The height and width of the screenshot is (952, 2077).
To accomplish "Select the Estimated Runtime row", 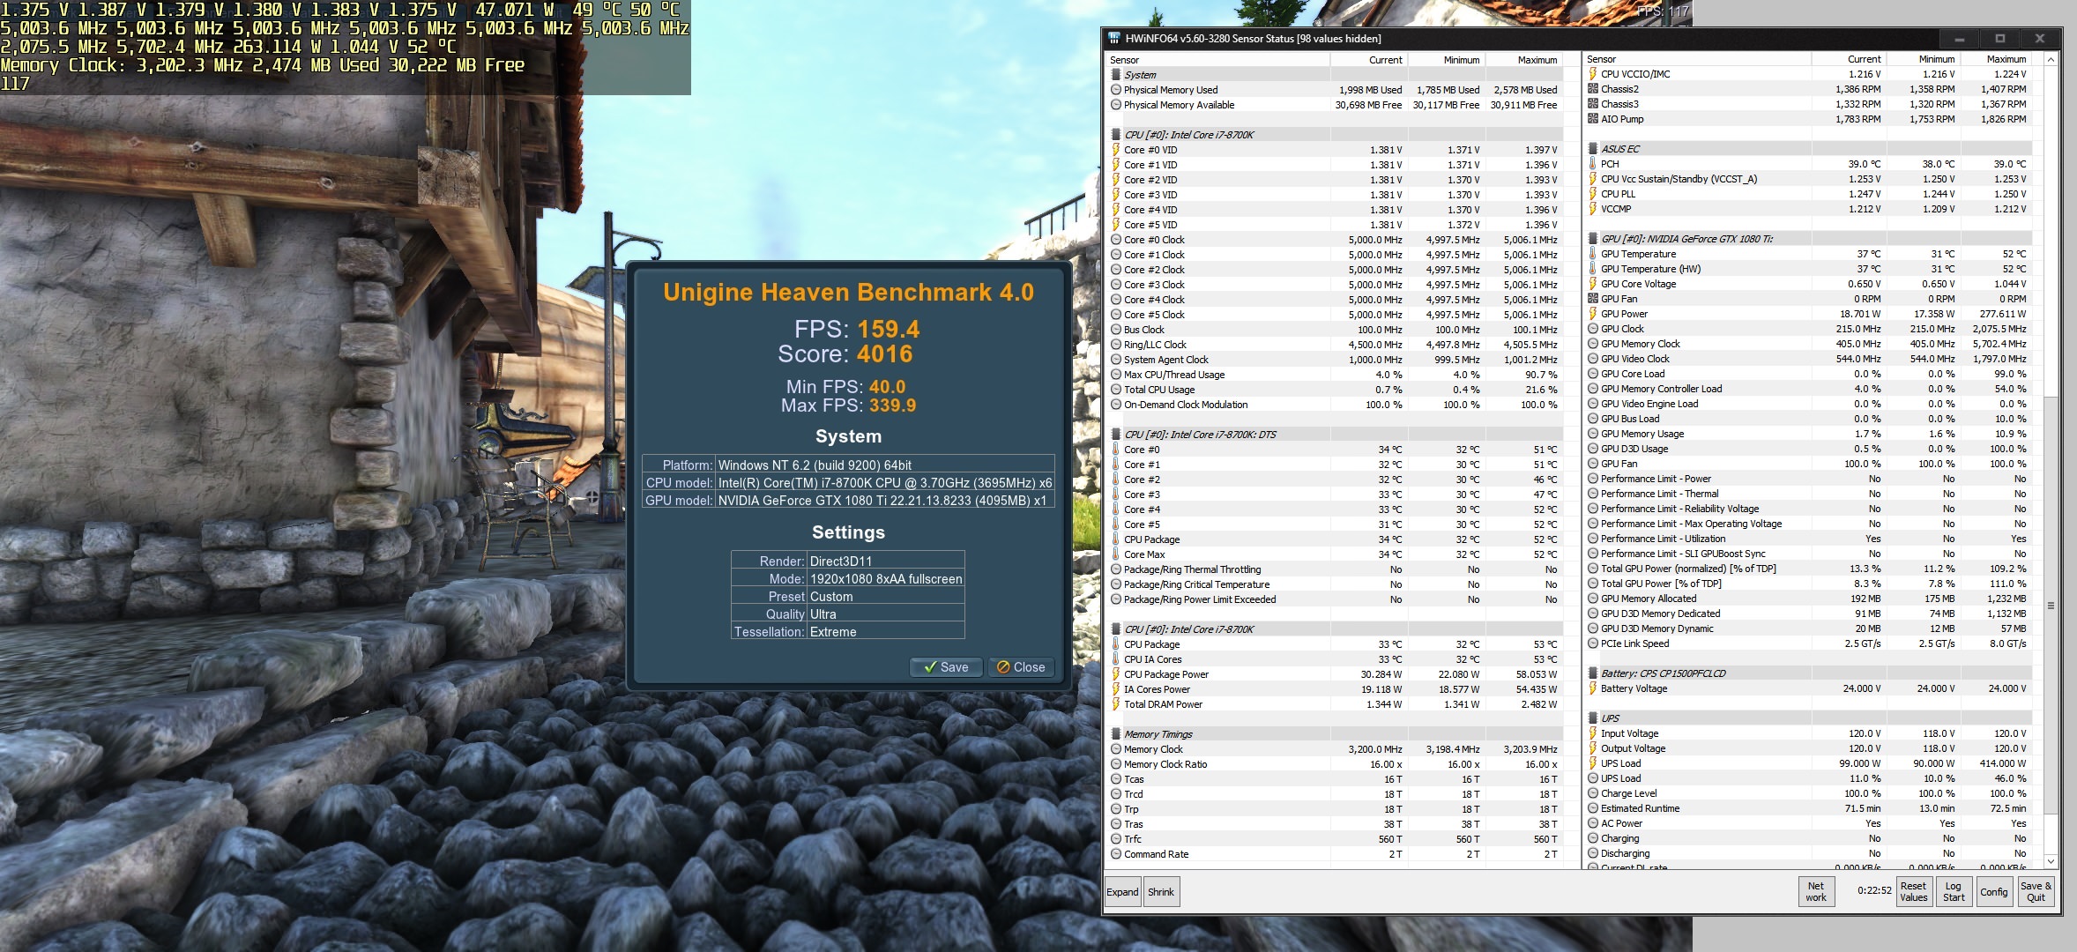I will click(1808, 808).
